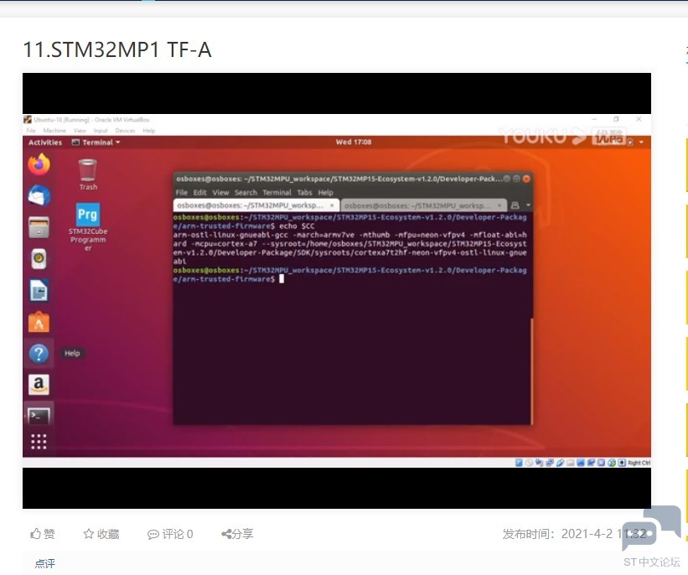
Task: Switch to the second terminal tab
Action: [x=423, y=205]
